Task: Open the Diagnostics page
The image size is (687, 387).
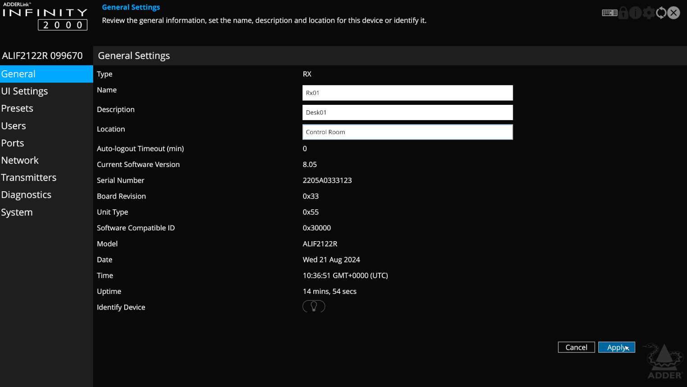Action: (x=26, y=195)
